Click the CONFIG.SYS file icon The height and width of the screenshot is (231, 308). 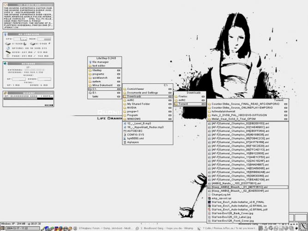tap(125, 134)
